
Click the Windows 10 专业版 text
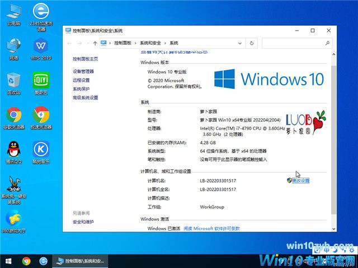167,72
